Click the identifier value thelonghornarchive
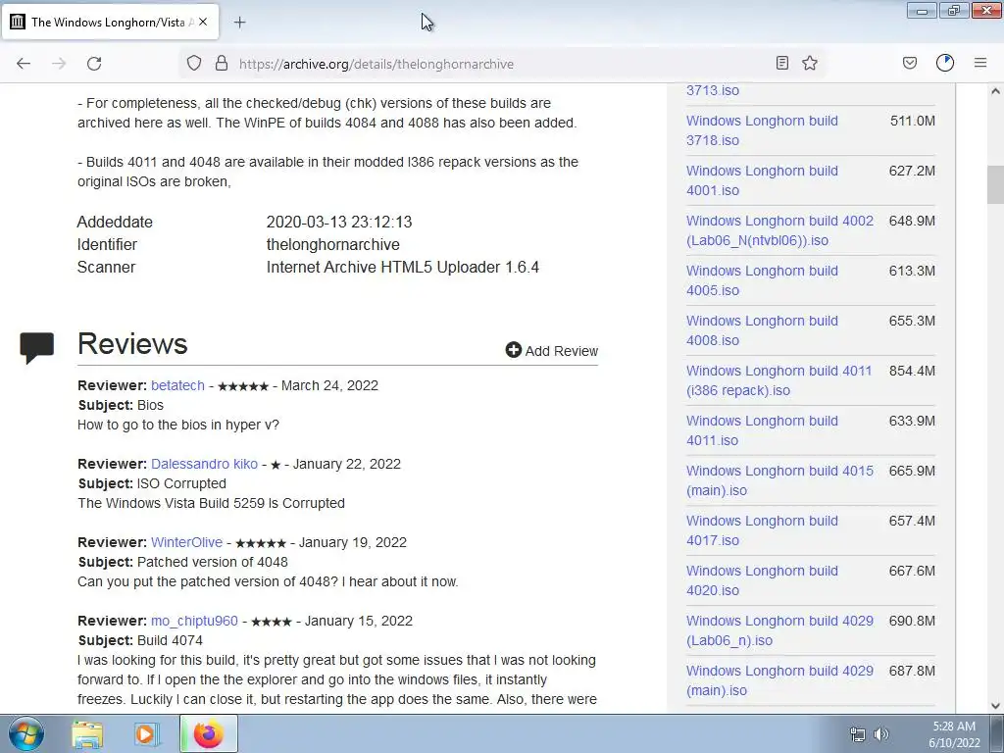Viewport: 1004px width, 753px height. coord(333,244)
